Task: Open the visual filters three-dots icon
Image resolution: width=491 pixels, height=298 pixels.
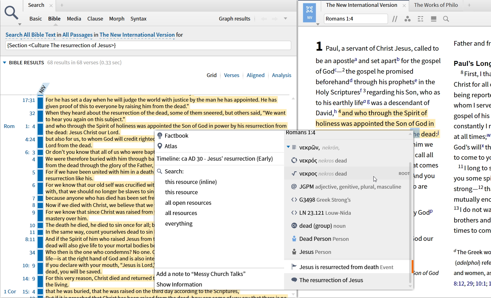Action: click(x=408, y=19)
